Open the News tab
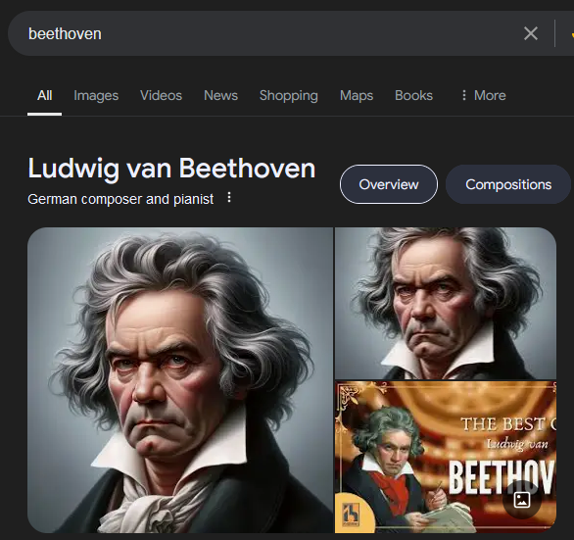This screenshot has width=574, height=540. coord(220,95)
